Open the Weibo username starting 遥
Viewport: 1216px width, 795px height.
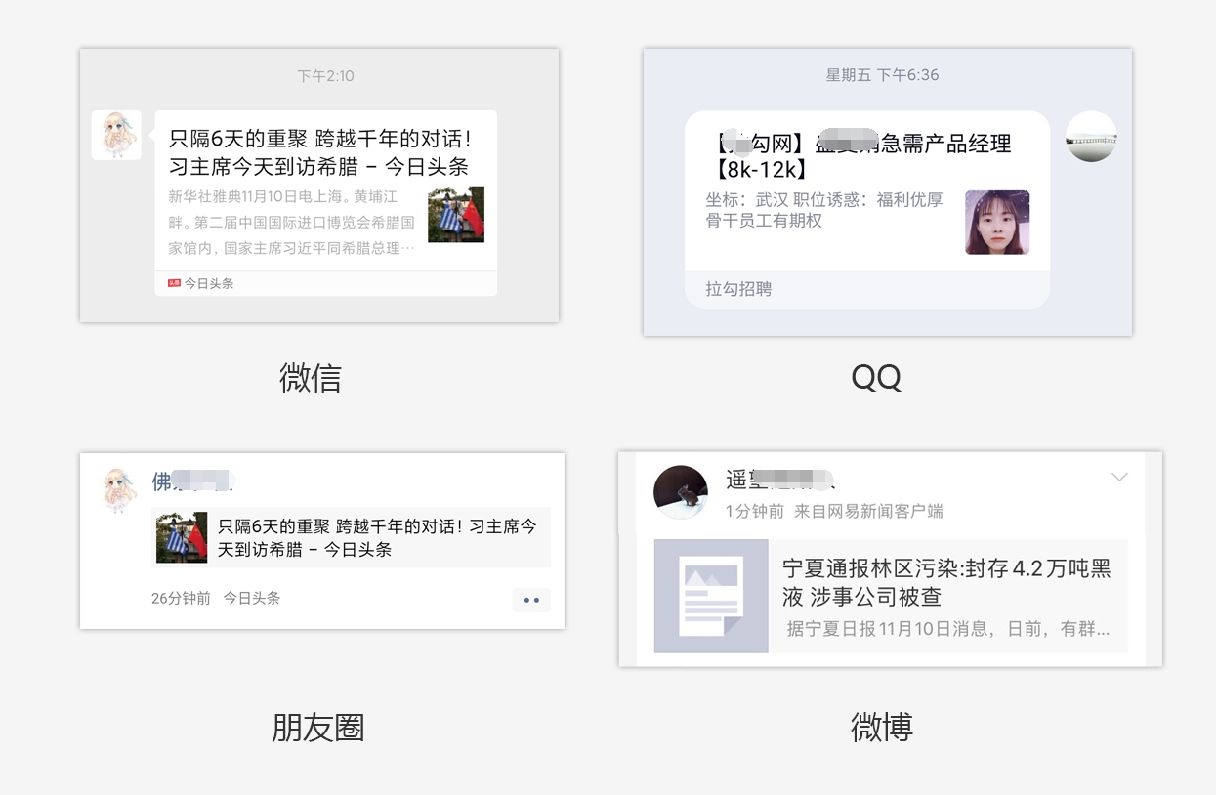779,480
